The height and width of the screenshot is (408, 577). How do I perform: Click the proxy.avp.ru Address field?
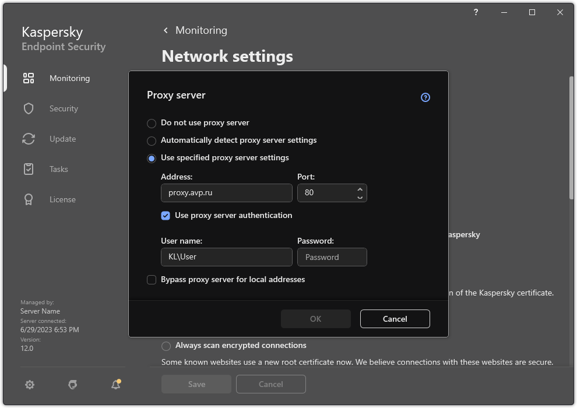click(x=226, y=193)
